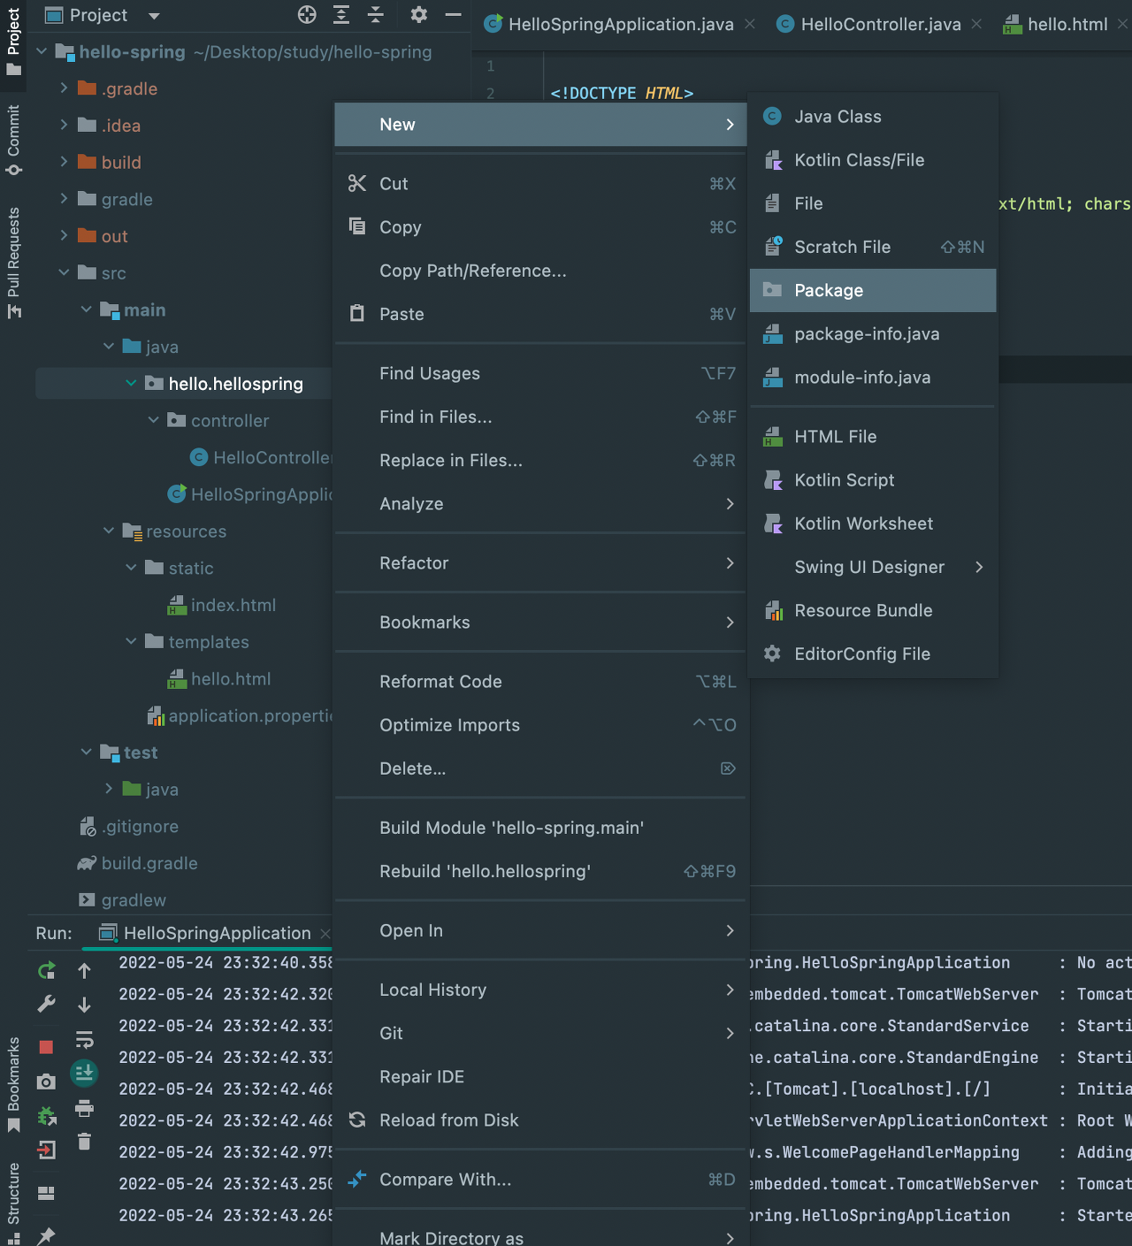Select Reformat Code menu entry
Screen dimensions: 1132x1246
click(x=540, y=682)
